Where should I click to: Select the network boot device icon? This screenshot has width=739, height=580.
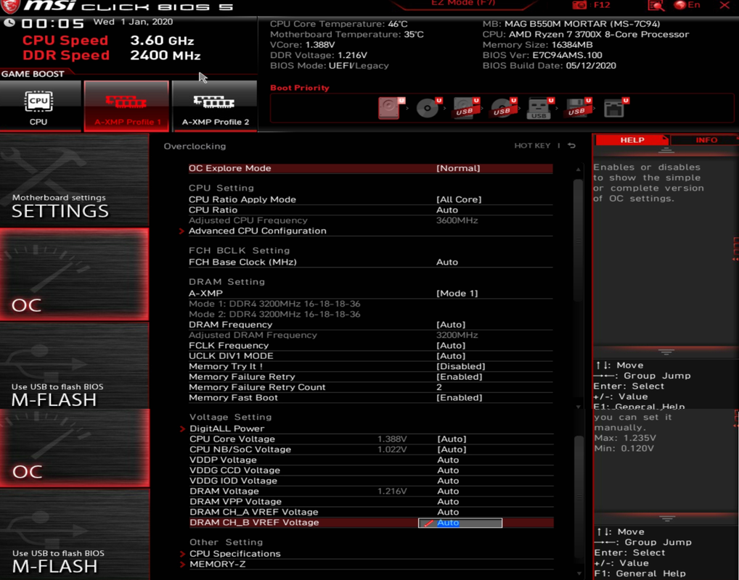coord(615,108)
